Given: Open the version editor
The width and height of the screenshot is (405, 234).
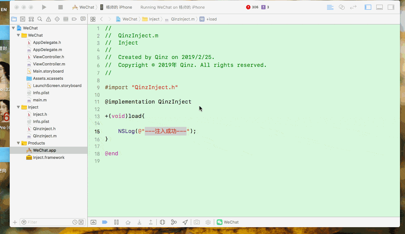Looking at the screenshot, I should 353,7.
